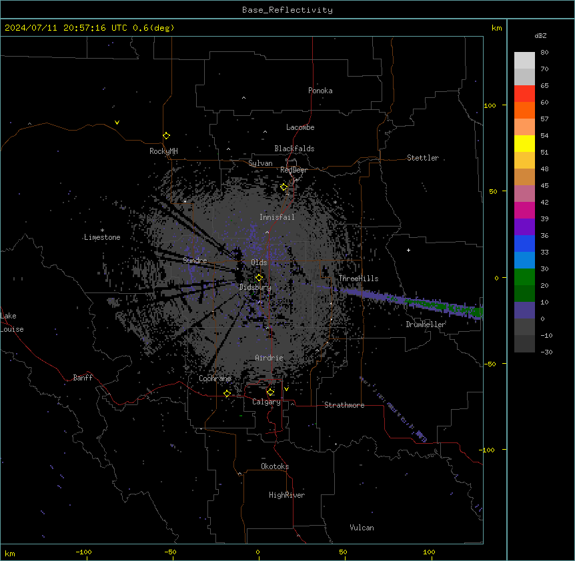Click the -100 tick label on the bottom axis
The image size is (575, 561).
coord(83,552)
